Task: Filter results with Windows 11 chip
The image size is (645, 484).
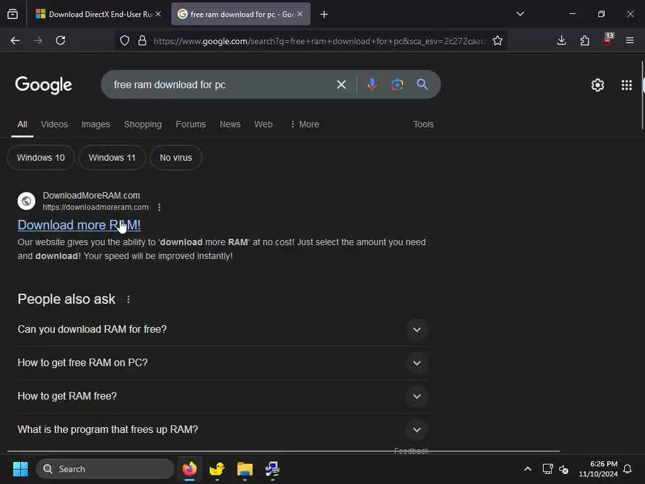Action: (x=112, y=158)
